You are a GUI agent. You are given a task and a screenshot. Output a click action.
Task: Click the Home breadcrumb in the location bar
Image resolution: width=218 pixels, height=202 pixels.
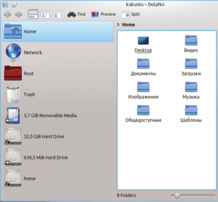(x=129, y=24)
